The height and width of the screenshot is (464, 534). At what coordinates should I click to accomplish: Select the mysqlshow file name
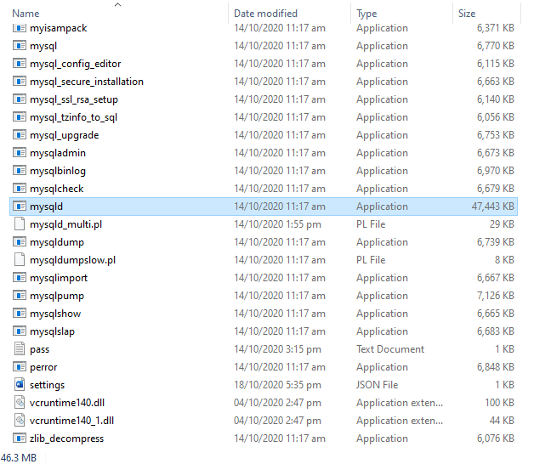[x=55, y=314]
